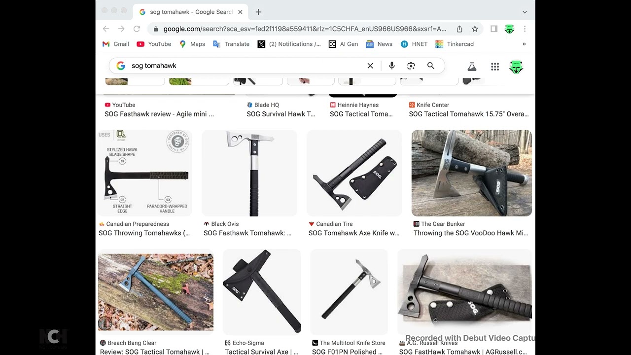Image resolution: width=631 pixels, height=355 pixels.
Task: Open SOG F01PN Polished title link
Action: click(x=348, y=352)
